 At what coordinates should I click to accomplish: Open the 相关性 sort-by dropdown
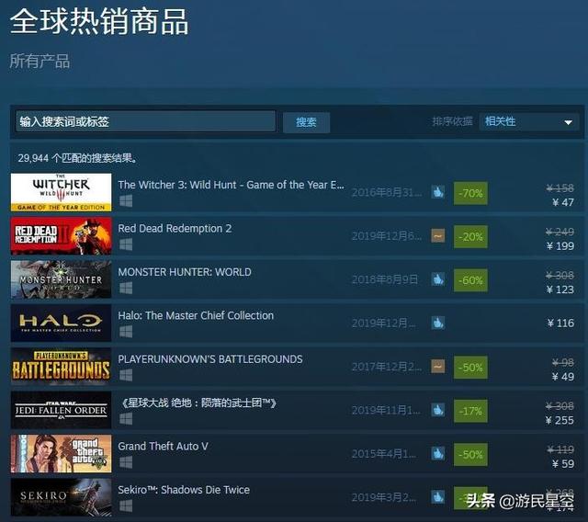529,122
